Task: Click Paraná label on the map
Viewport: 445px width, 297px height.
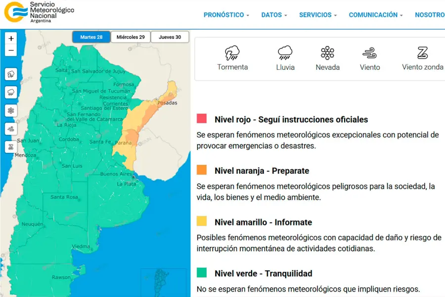Action: tap(124, 143)
